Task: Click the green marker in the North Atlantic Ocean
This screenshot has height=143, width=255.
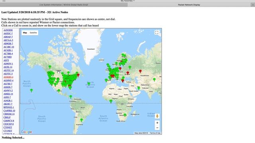Action: coord(88,84)
